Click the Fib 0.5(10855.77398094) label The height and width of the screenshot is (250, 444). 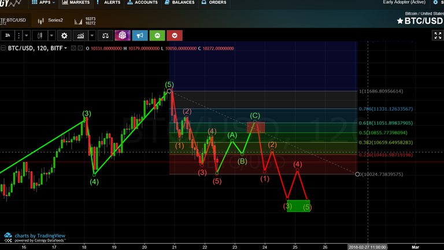coord(383,133)
